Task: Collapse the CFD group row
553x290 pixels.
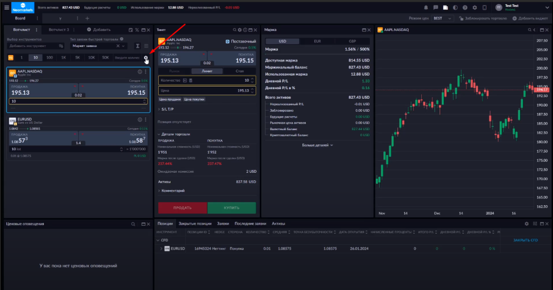Action: click(158, 240)
